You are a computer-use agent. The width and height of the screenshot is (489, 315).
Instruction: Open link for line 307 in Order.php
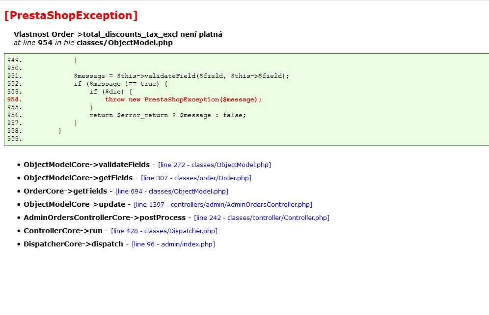click(x=195, y=178)
